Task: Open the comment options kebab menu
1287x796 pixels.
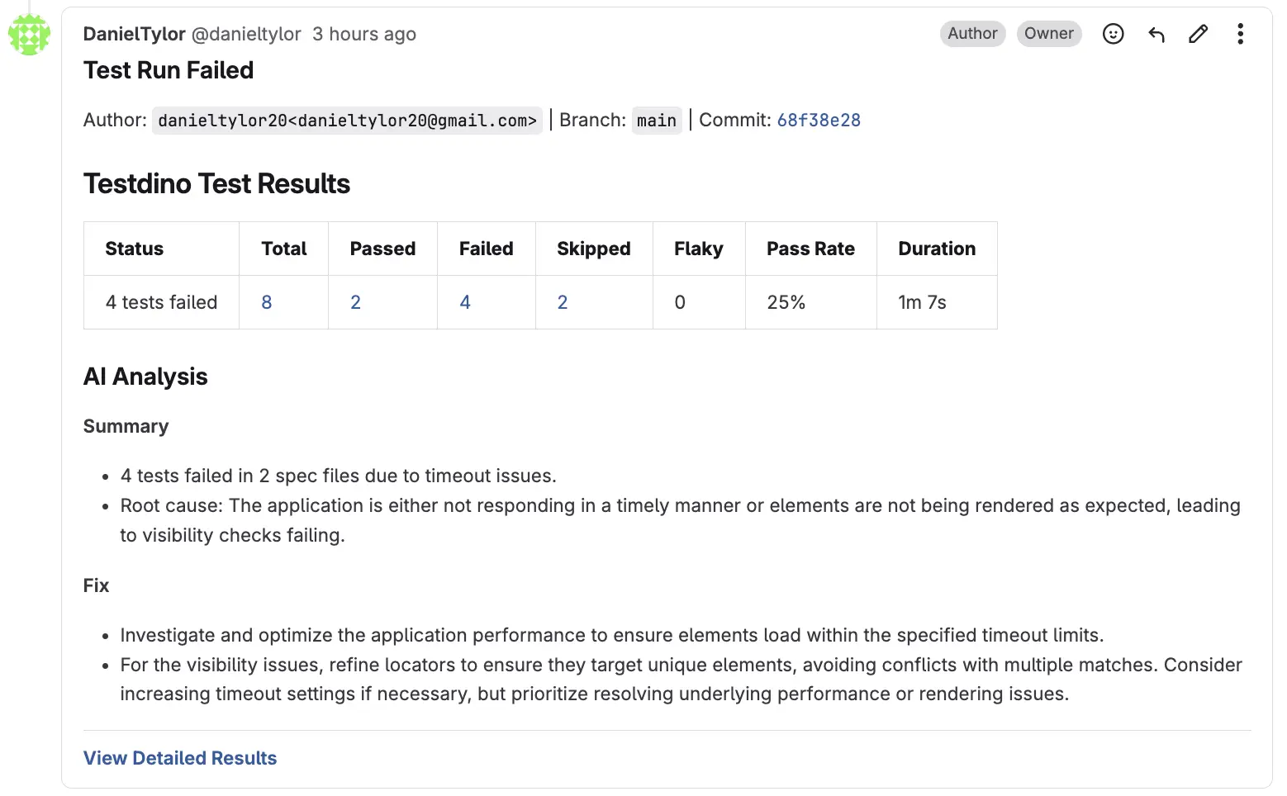Action: pyautogui.click(x=1240, y=34)
